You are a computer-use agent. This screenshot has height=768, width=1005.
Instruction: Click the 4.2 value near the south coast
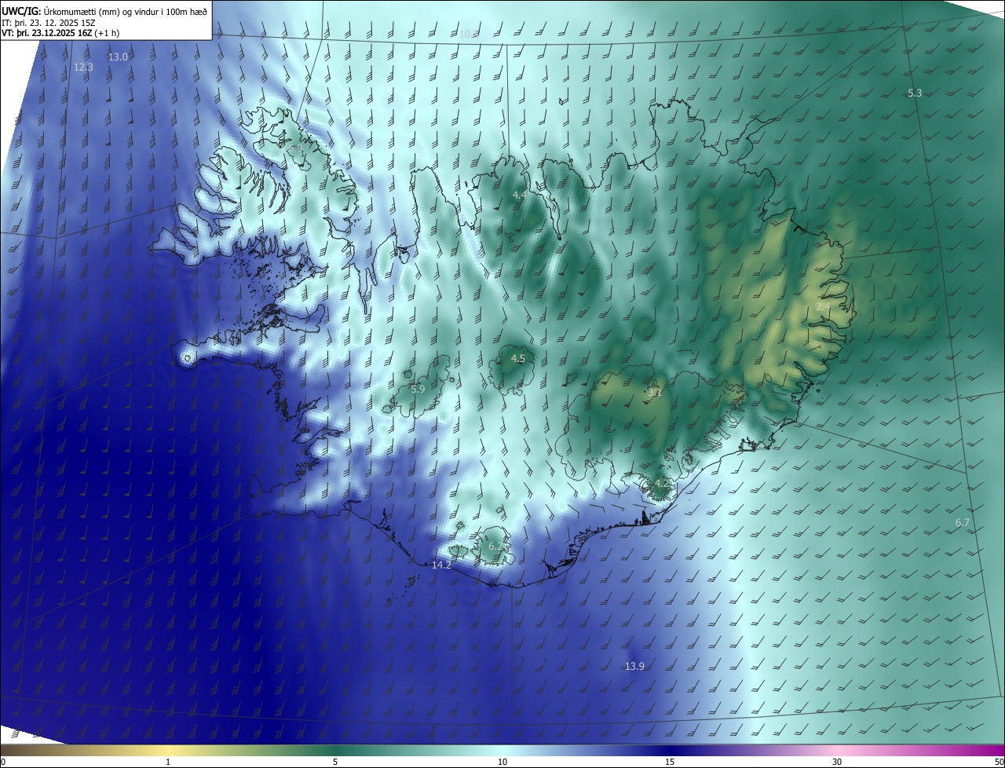(662, 483)
